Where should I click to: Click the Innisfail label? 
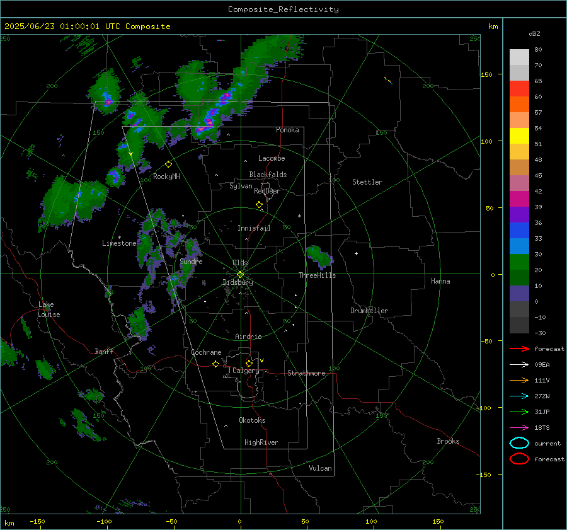(254, 228)
